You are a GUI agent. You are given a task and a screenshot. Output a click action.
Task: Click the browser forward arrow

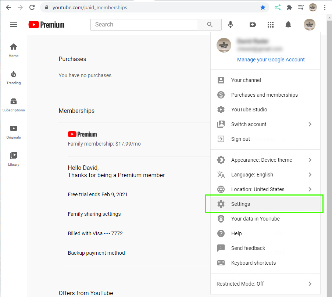[x=20, y=8]
